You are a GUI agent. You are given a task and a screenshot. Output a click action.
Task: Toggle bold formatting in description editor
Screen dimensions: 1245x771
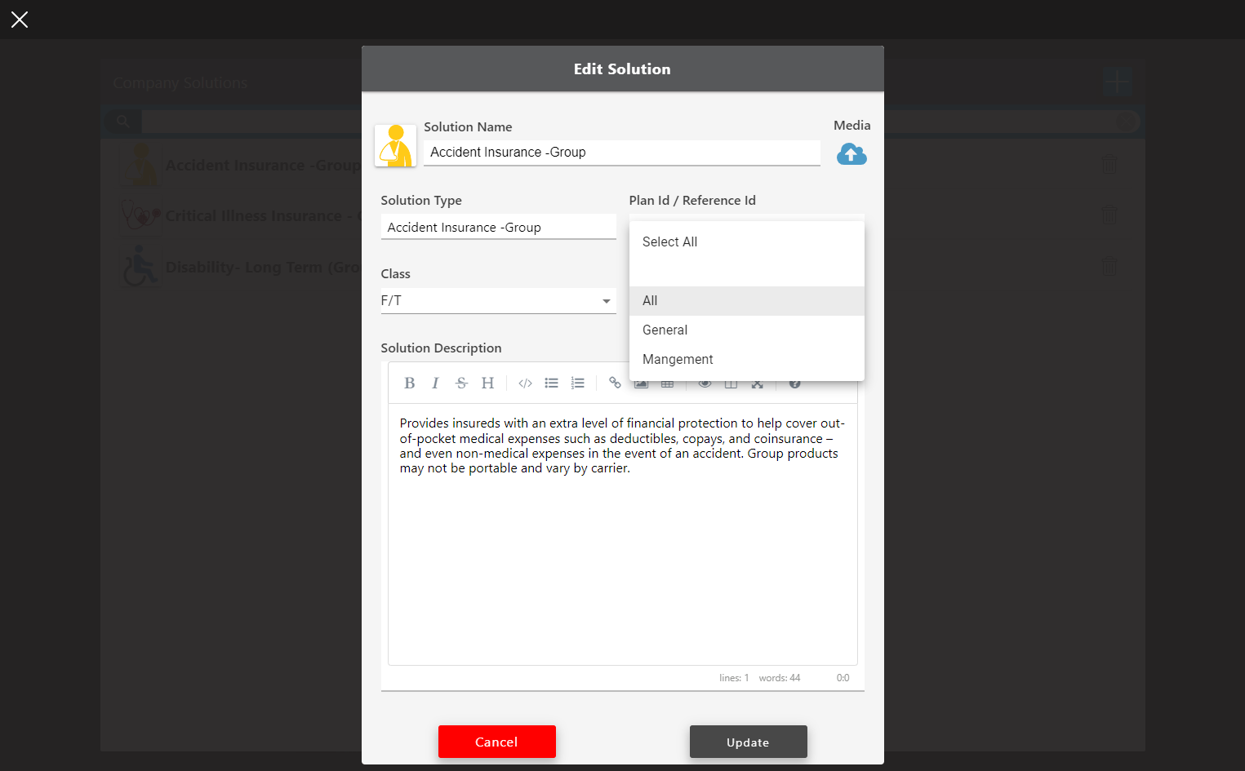point(410,383)
